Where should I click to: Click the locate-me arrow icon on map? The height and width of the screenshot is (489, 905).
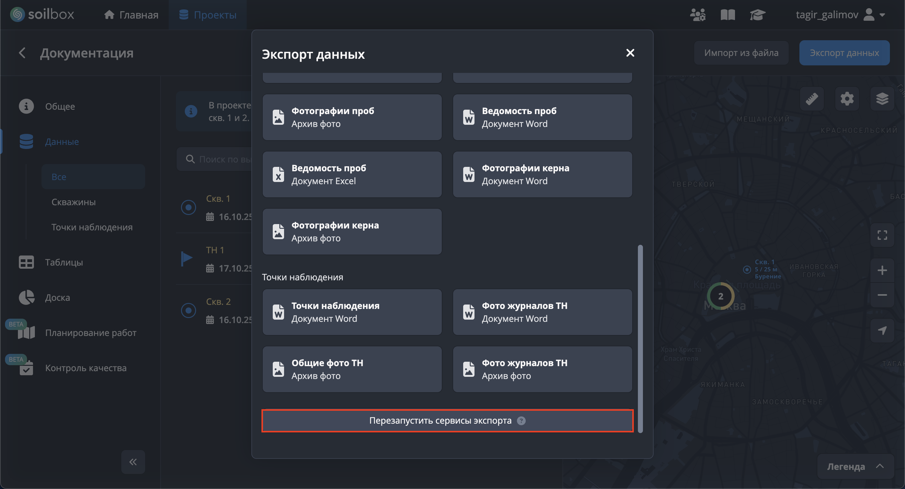pyautogui.click(x=882, y=330)
